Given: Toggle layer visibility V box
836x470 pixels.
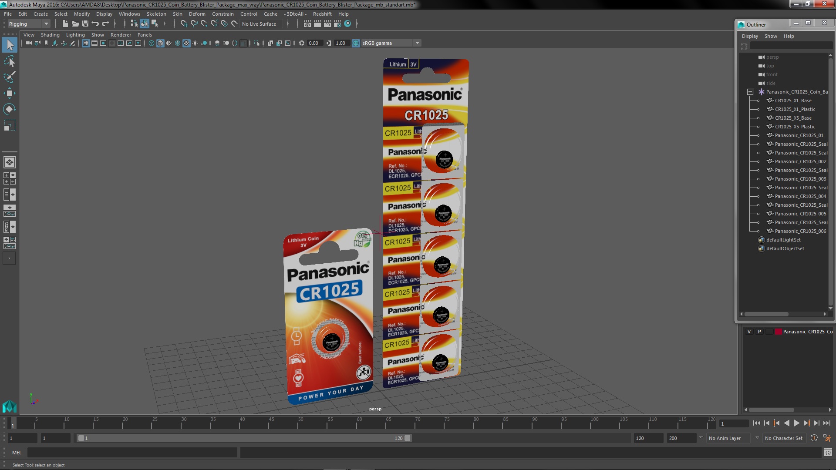Looking at the screenshot, I should click(x=749, y=332).
